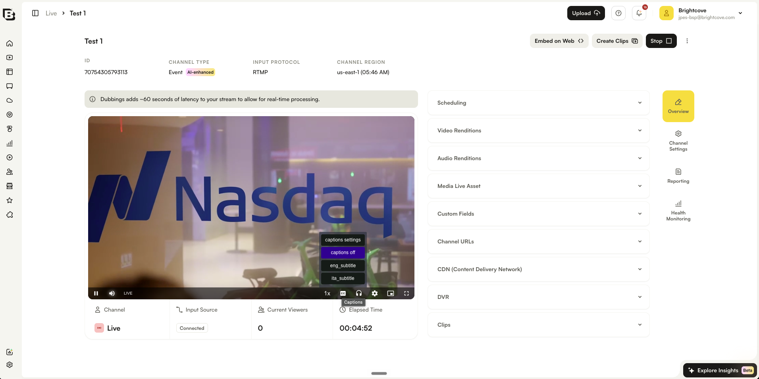Select ita_subtitle caption track
Viewport: 759px width, 379px height.
coord(343,278)
